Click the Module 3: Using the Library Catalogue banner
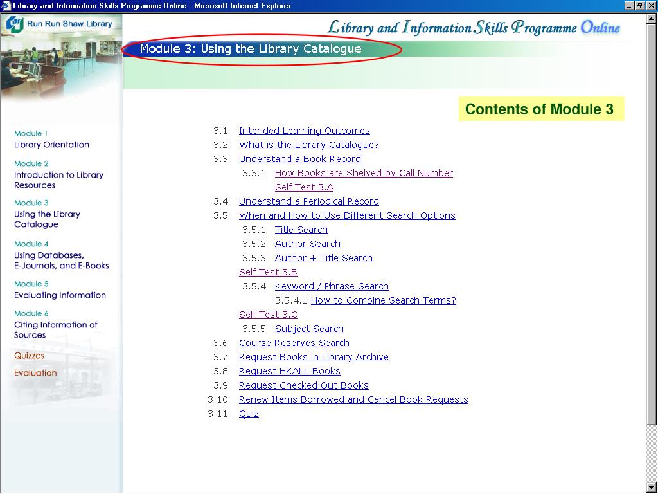 [x=251, y=49]
